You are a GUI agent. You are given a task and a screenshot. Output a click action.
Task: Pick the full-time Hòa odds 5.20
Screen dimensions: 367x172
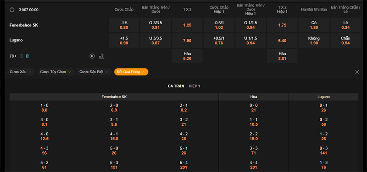[187, 56]
